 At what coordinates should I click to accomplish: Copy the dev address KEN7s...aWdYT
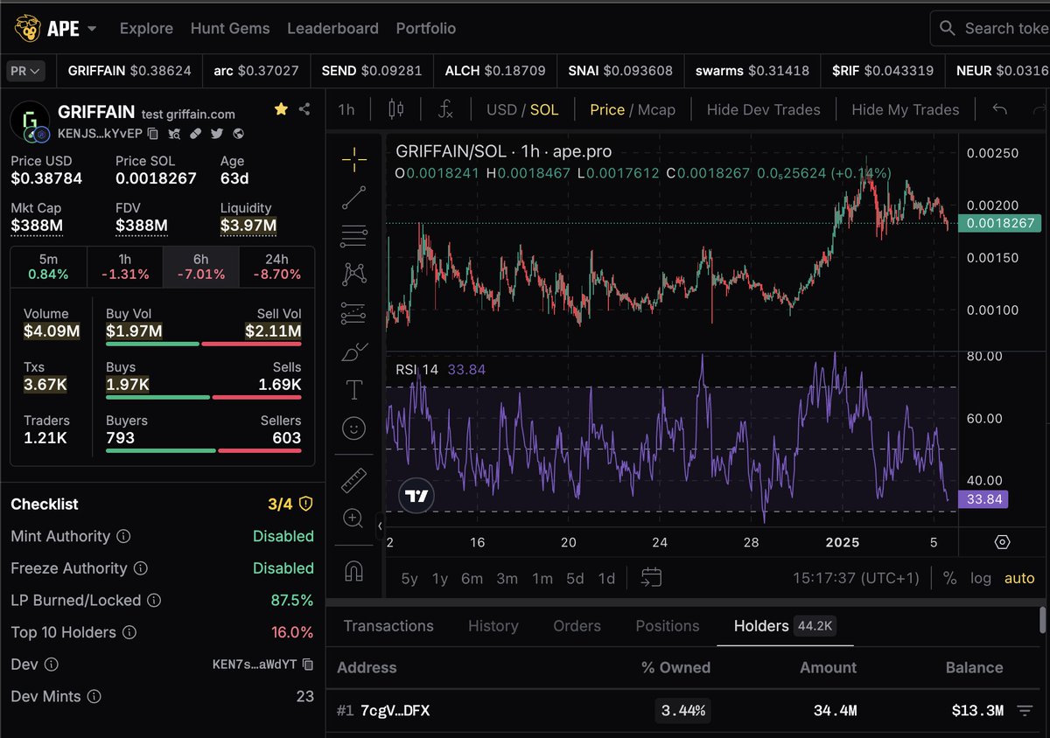point(307,665)
